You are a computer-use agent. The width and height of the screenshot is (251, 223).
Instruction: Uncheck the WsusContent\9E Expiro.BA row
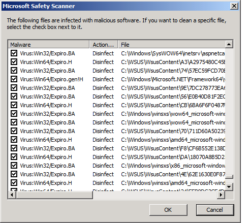point(14,88)
